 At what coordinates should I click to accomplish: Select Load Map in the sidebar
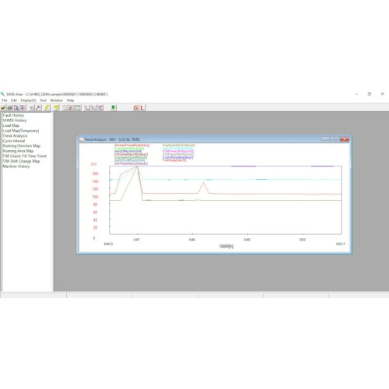pos(11,125)
